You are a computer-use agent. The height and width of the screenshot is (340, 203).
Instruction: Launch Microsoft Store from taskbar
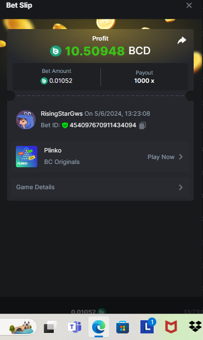coord(122,327)
